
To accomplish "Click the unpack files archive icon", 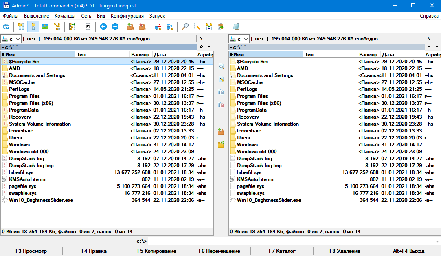I will tap(142, 27).
